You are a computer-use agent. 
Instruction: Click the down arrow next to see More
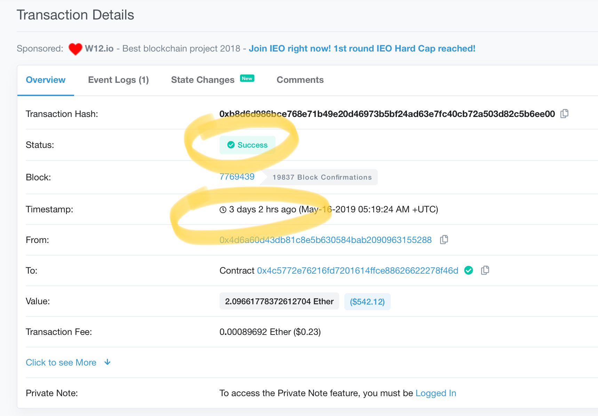(x=107, y=362)
